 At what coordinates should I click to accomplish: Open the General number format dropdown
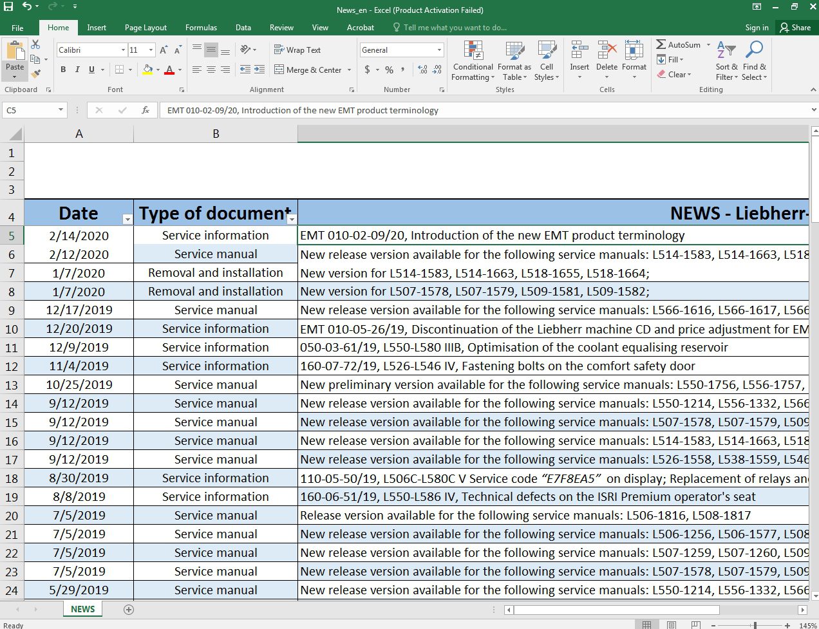(439, 50)
